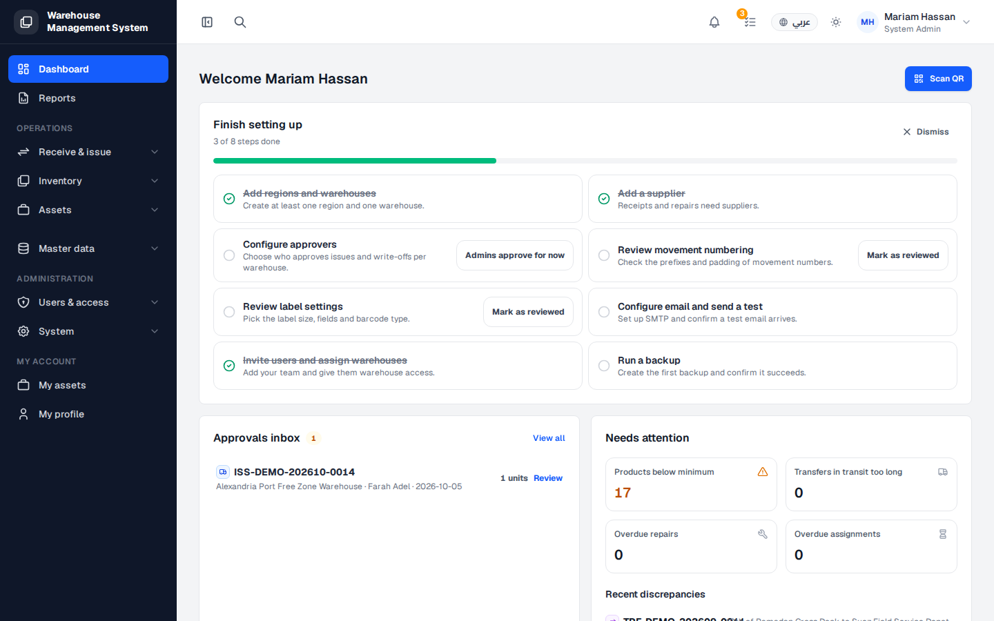View all approvals in the inbox
This screenshot has width=994, height=621.
pyautogui.click(x=549, y=438)
